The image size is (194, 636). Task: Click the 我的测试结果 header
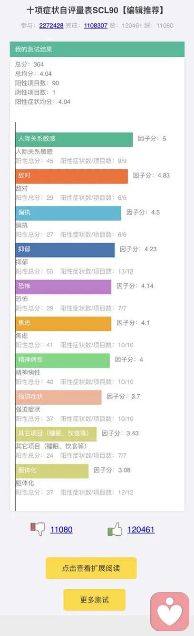pyautogui.click(x=97, y=49)
